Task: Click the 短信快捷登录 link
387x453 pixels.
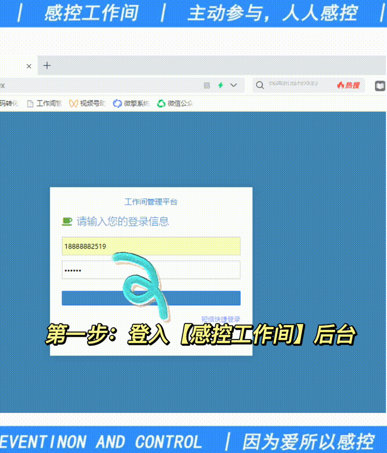Action: pos(220,319)
